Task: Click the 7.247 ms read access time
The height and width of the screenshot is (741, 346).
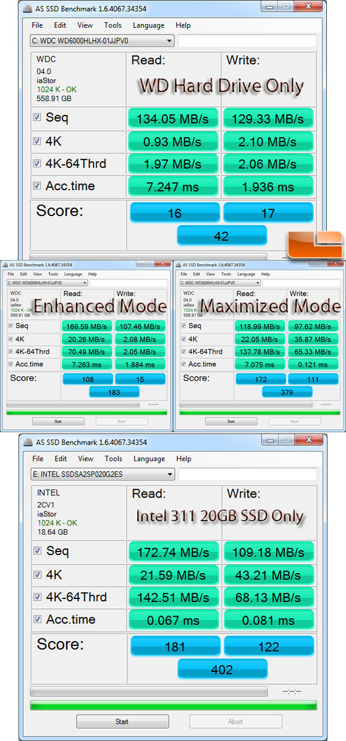Action: 173,186
